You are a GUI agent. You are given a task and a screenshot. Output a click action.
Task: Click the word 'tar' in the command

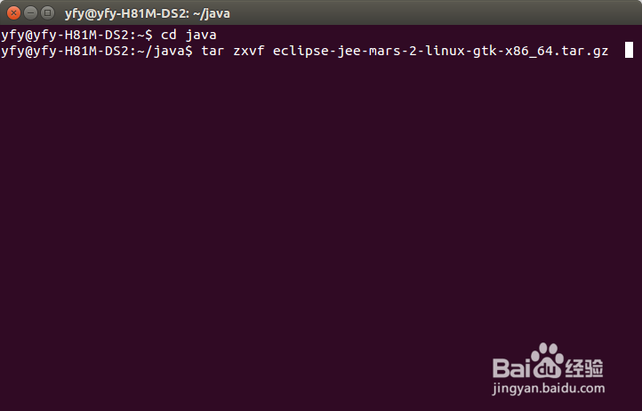click(x=213, y=51)
